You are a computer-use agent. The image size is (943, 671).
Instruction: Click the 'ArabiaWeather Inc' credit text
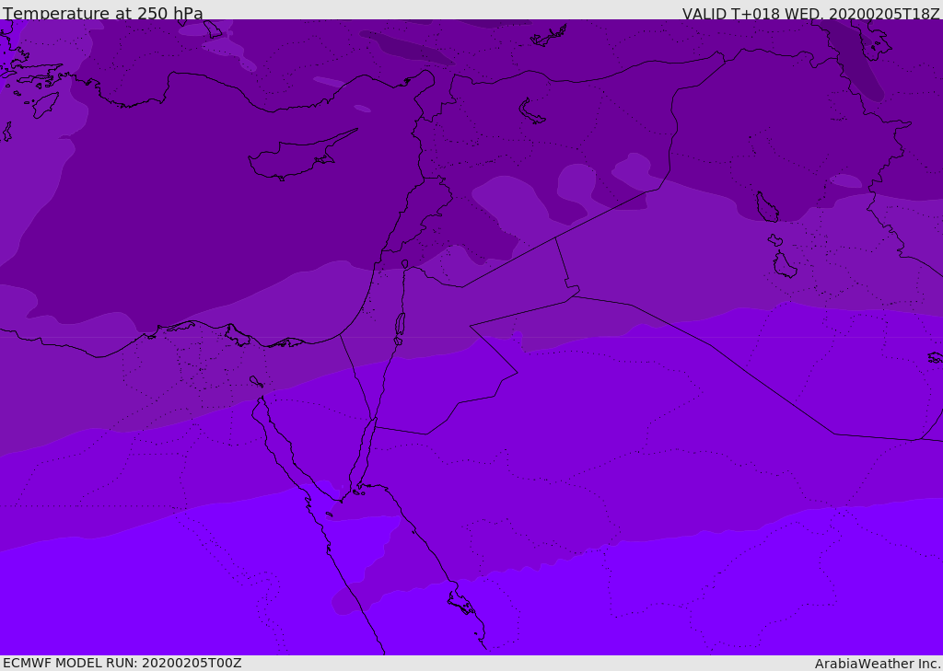tap(878, 664)
